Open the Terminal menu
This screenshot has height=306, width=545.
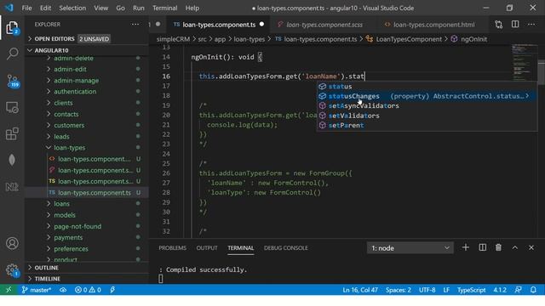point(164,8)
